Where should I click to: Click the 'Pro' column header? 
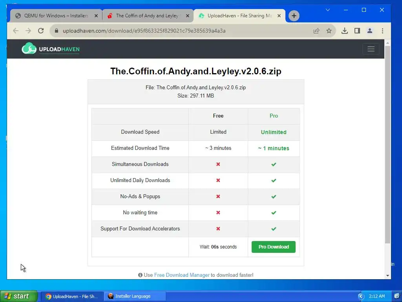point(274,116)
